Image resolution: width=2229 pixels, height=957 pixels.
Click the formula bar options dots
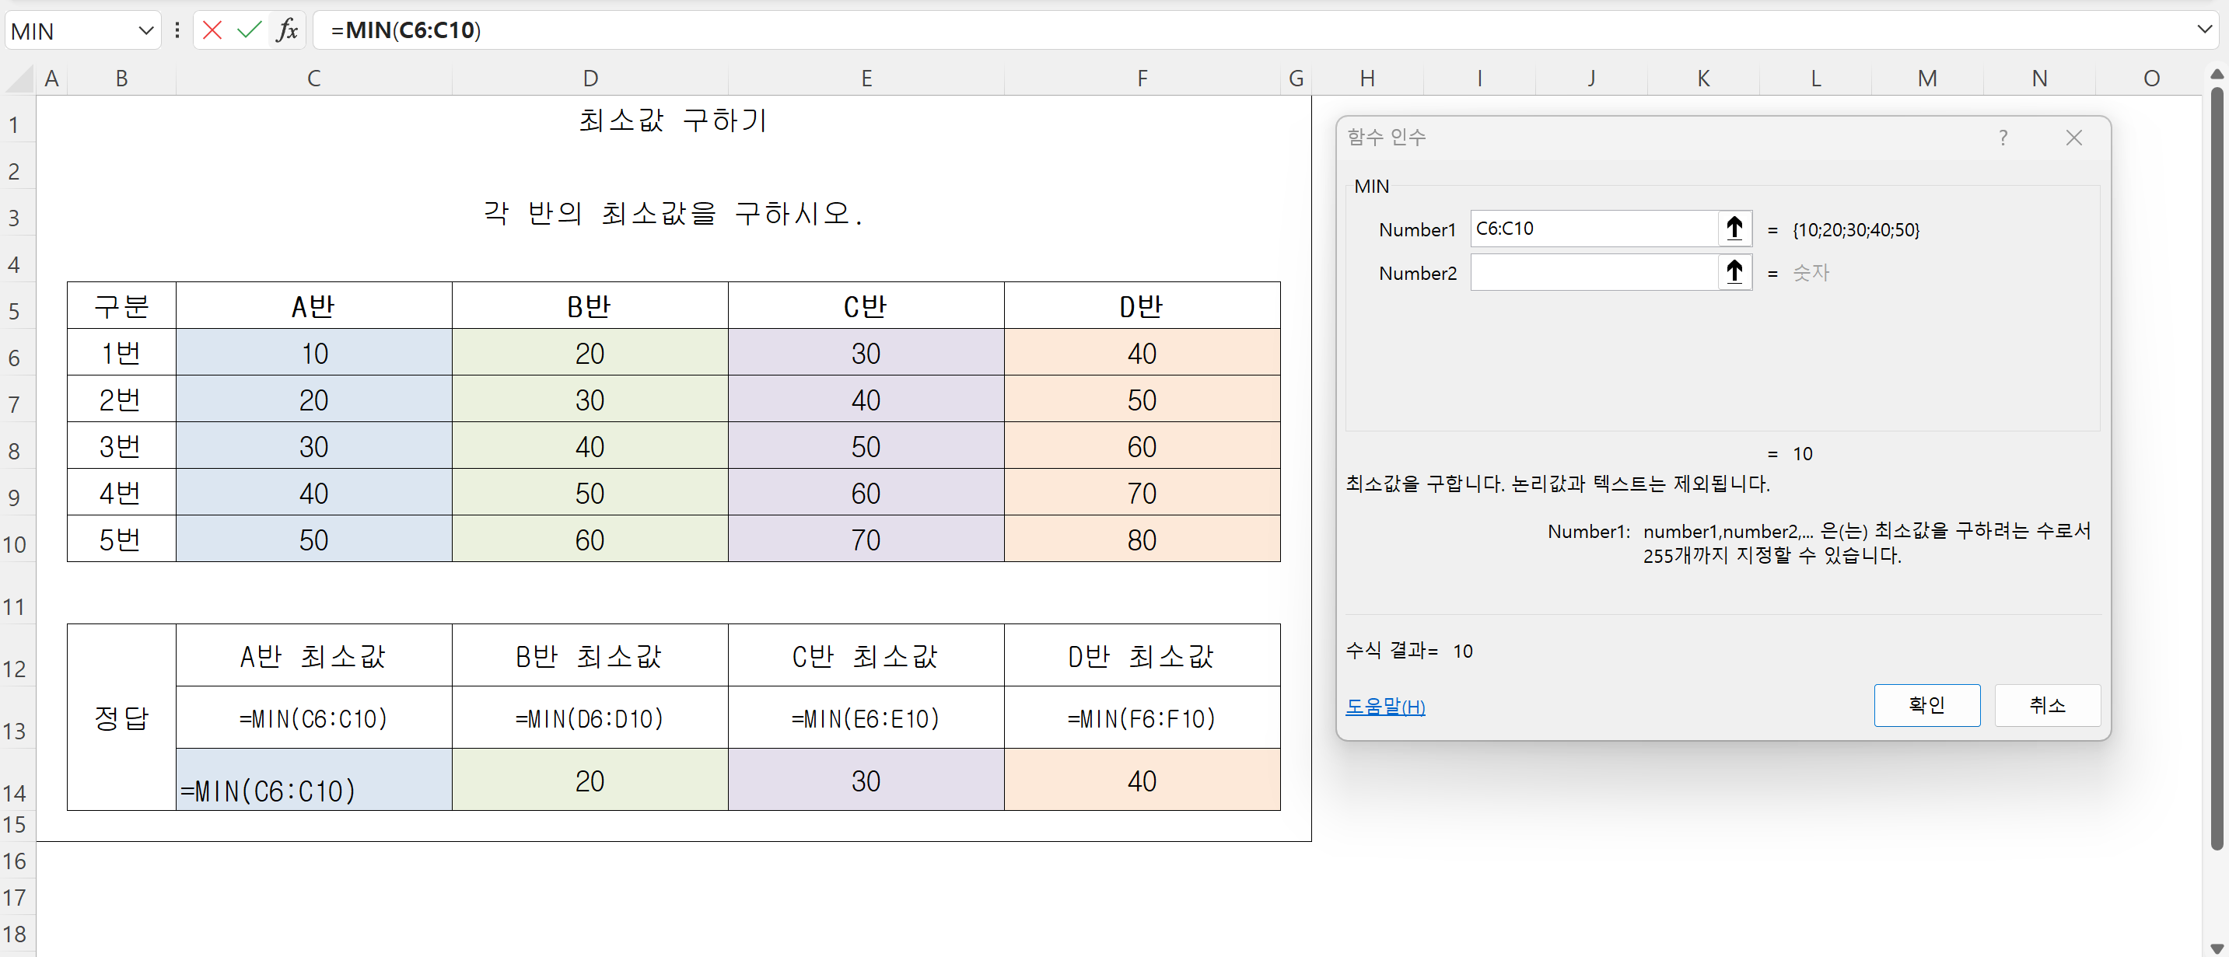click(177, 30)
